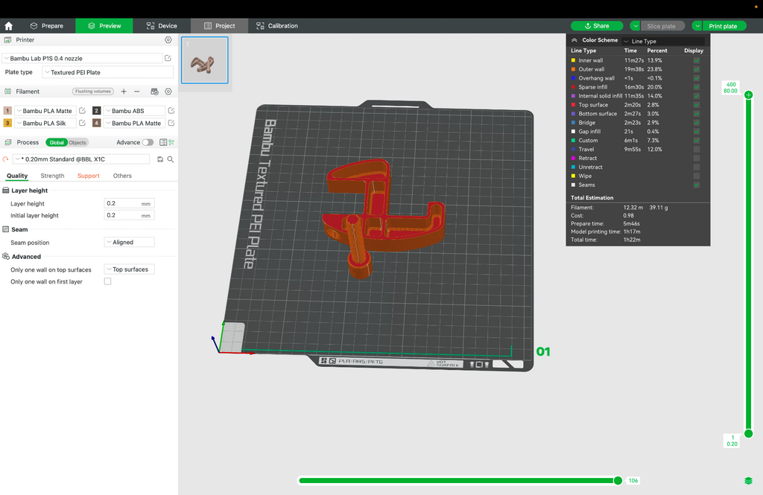Screen dimensions: 763x495
Task: Open the Calibration tab
Action: click(x=277, y=26)
